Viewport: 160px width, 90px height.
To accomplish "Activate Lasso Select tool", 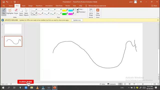I will (x=21, y=12).
